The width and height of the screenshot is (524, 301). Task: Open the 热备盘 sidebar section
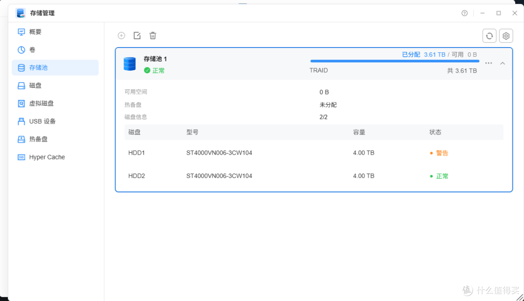(x=55, y=139)
